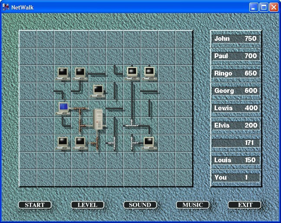Rotate computer left of bottom copper T-pipe
Screen dimensions: 281x223
(80, 143)
